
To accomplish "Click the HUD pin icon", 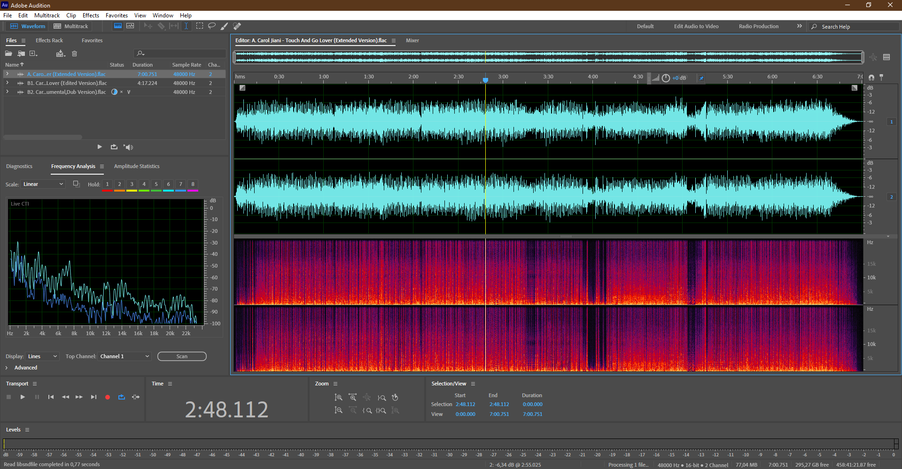I will pyautogui.click(x=701, y=78).
